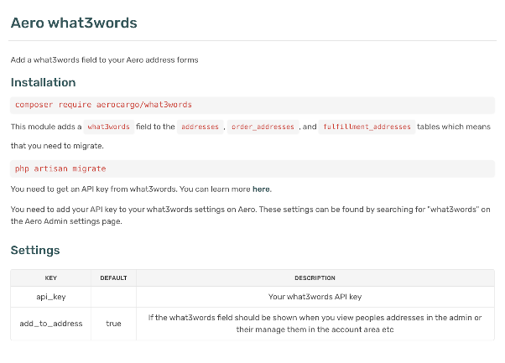Image resolution: width=505 pixels, height=363 pixels.
Task: Select the "api_key" table cell
Action: (x=51, y=297)
